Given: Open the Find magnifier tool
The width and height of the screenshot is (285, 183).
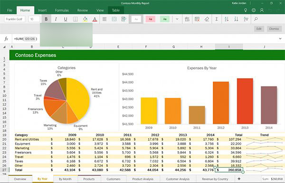Looking at the screenshot, I should tap(256, 19).
